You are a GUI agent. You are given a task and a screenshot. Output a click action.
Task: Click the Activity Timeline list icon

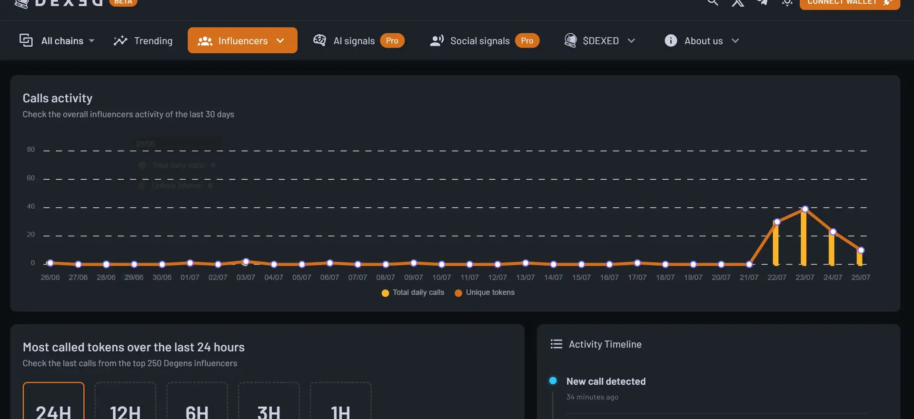(556, 344)
